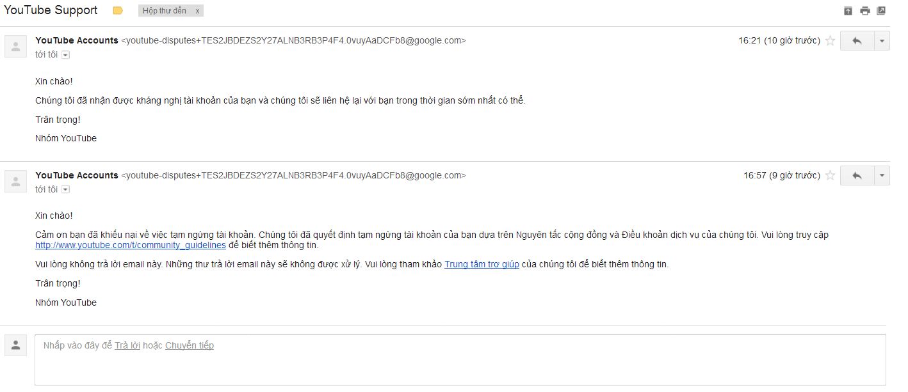The width and height of the screenshot is (908, 392).
Task: Reply to the first message with arrow button
Action: 857,41
